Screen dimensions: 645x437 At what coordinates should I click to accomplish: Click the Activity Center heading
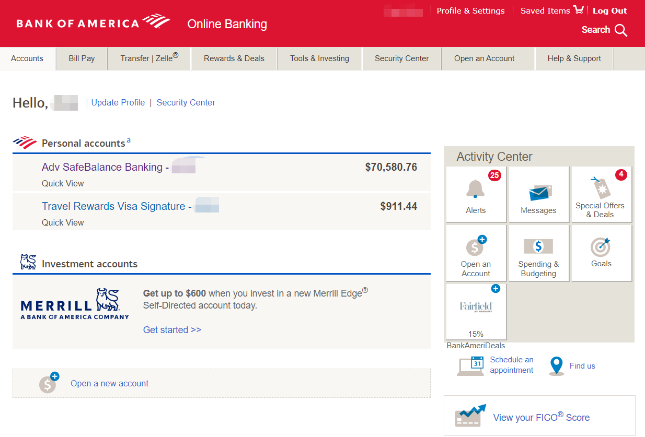494,157
